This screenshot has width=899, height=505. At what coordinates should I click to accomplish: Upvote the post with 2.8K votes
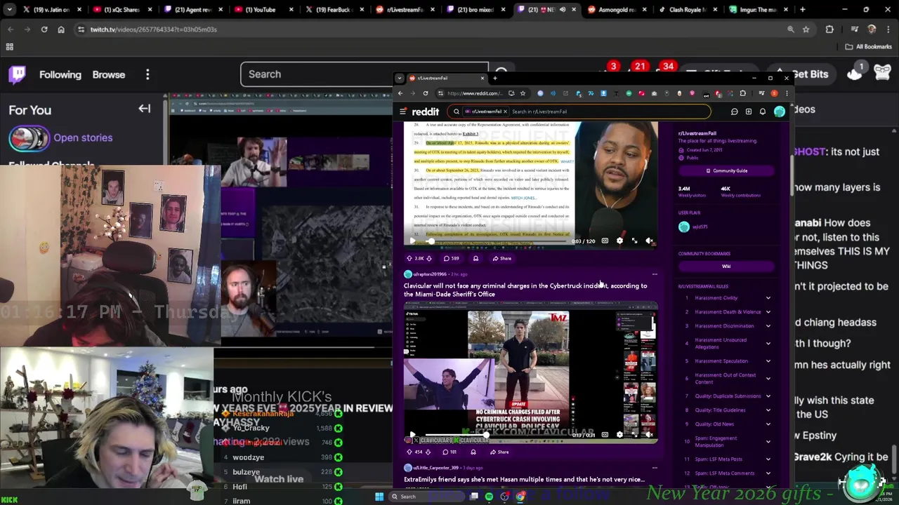pos(409,258)
